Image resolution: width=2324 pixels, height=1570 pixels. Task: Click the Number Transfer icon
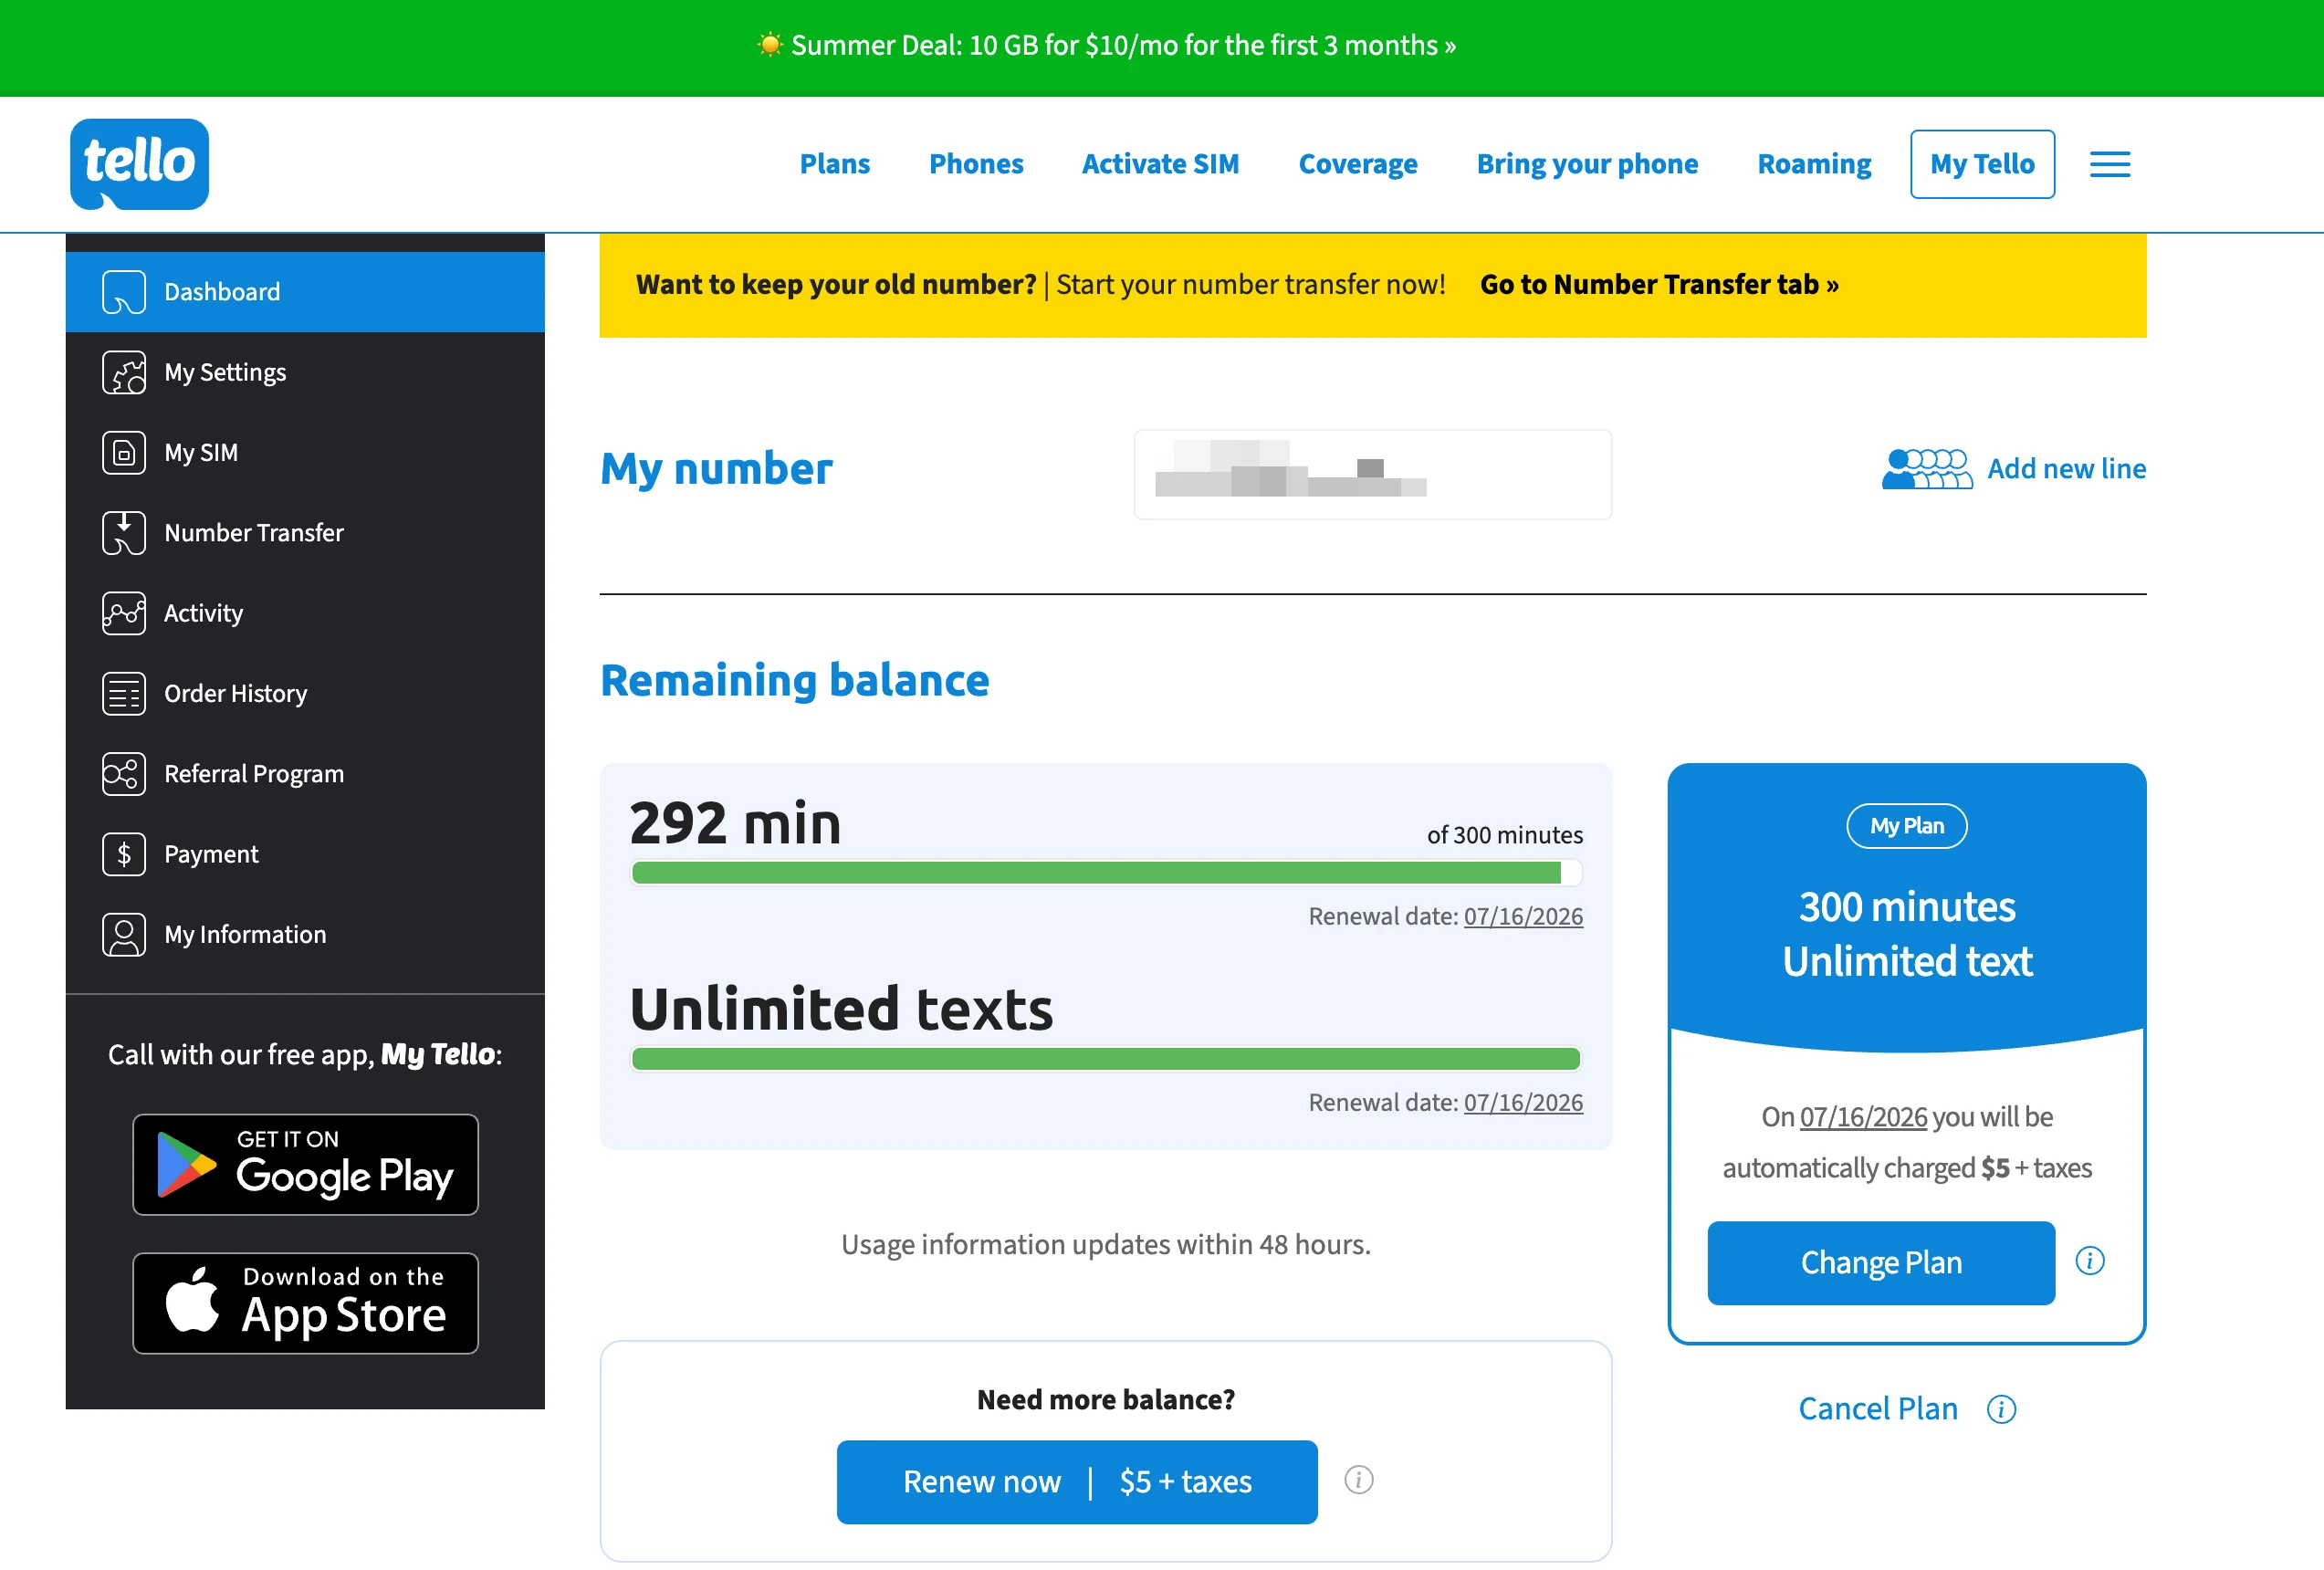coord(124,533)
